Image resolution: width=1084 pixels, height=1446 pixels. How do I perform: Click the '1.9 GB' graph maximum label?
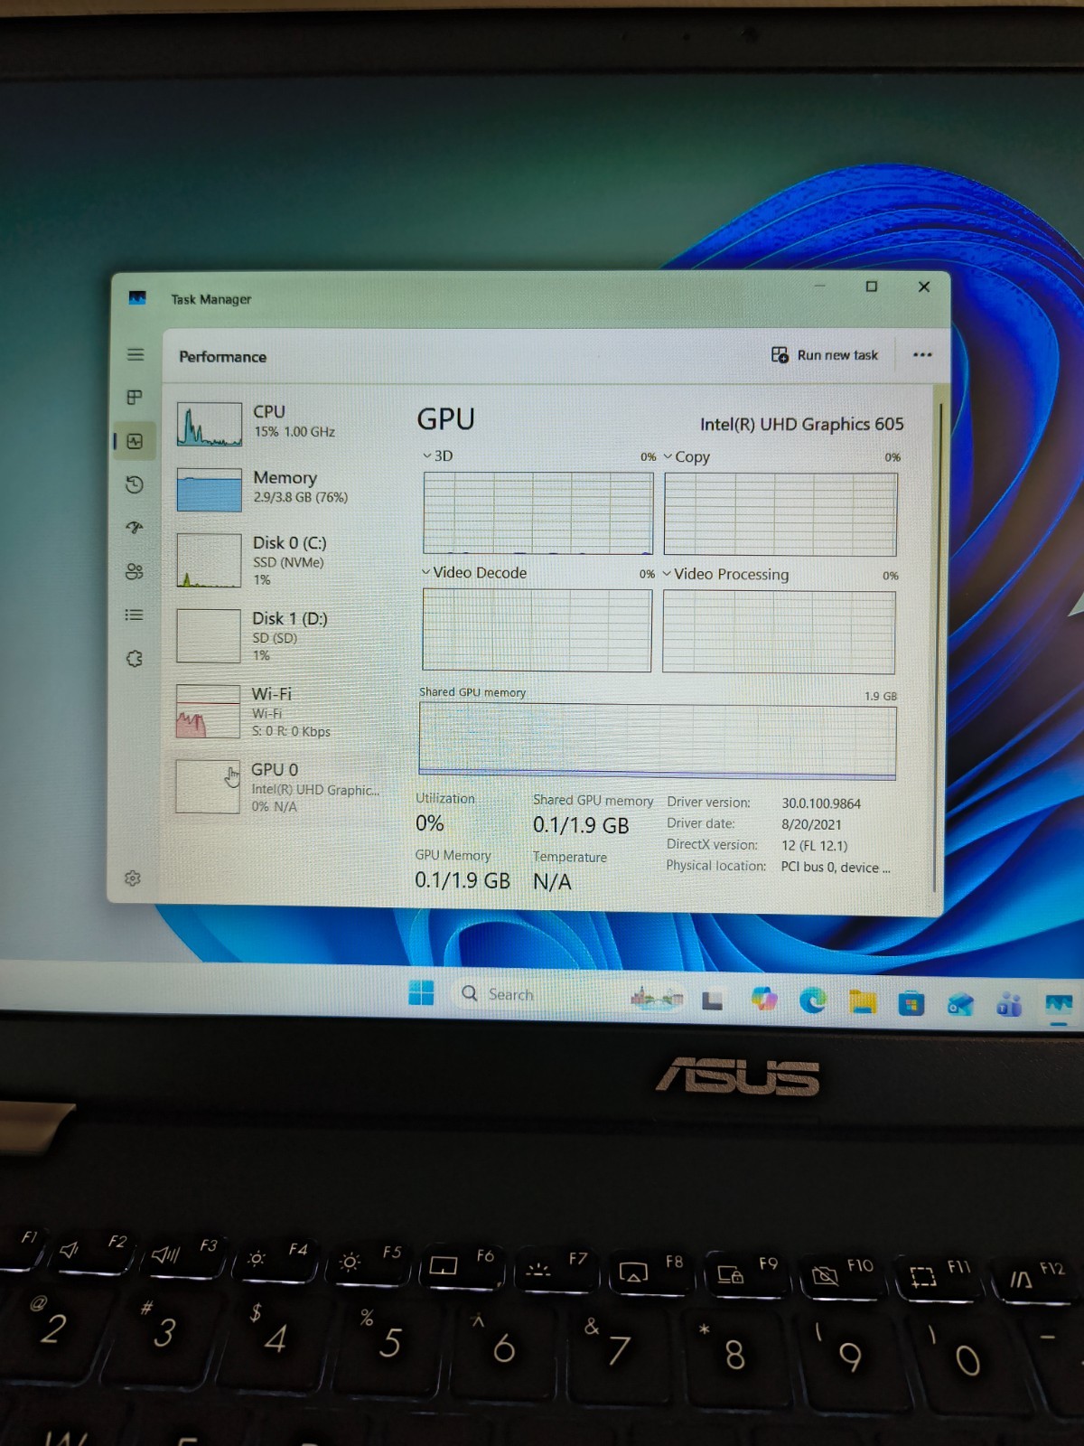coord(881,696)
